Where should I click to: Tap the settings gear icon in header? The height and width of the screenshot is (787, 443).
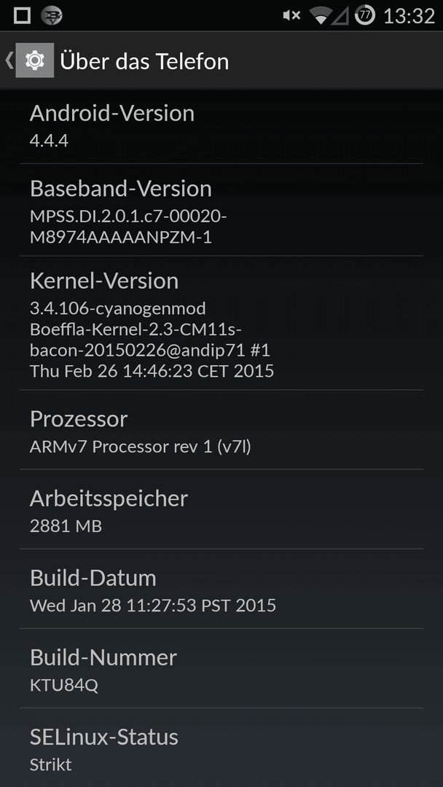click(x=35, y=60)
